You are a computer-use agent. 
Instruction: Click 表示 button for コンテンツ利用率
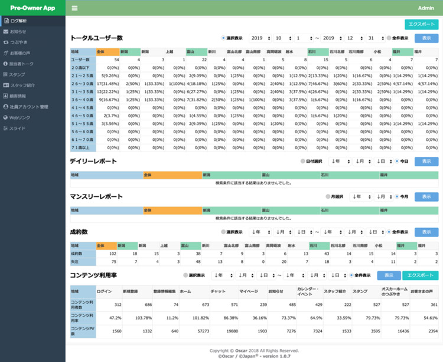point(389,275)
